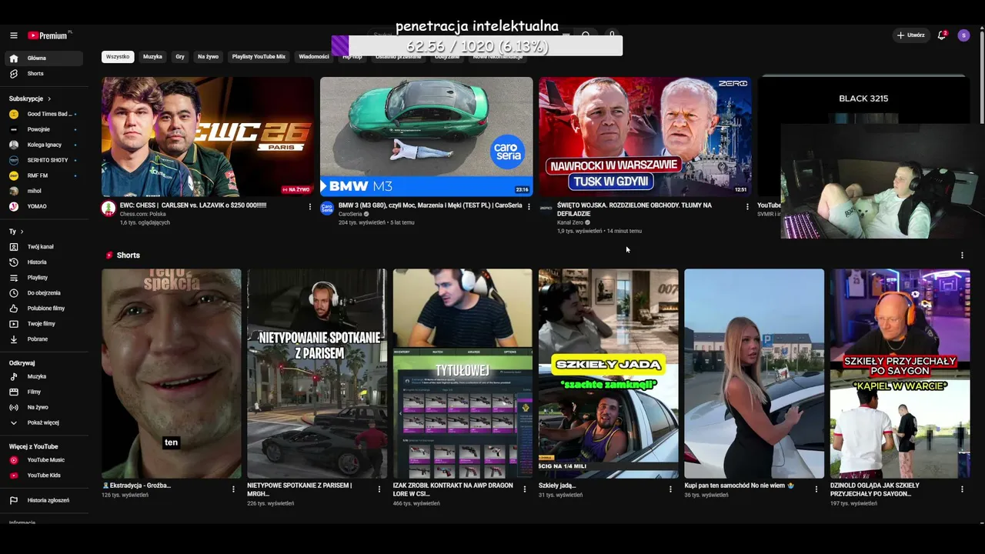The image size is (985, 554).
Task: Select the Playlisty YouTube Mix chip
Action: click(259, 57)
